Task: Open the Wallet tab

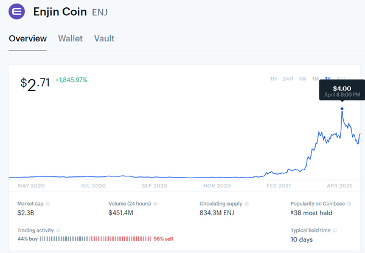Action: 71,38
